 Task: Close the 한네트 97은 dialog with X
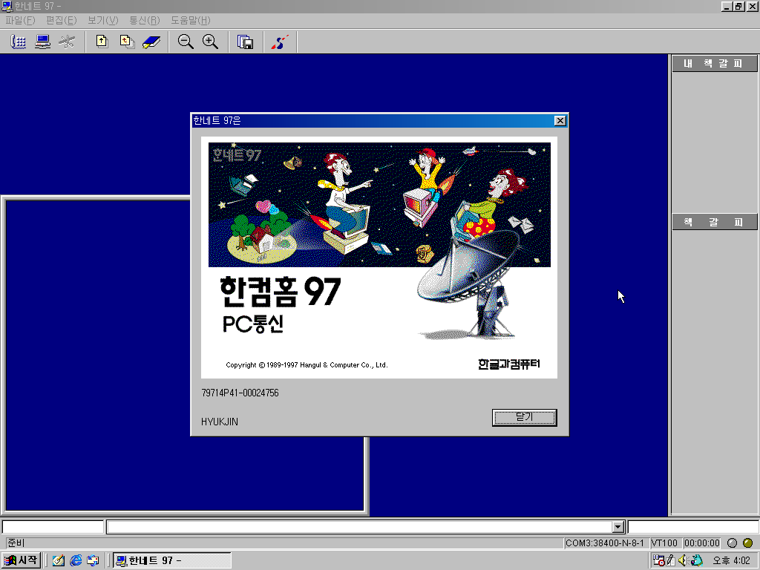coord(560,121)
